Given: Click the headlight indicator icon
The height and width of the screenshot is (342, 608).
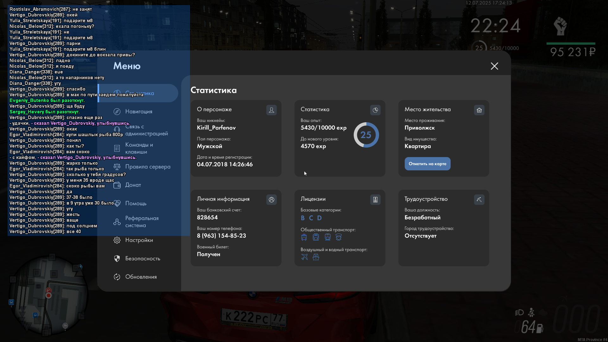Looking at the screenshot, I should pos(519,313).
